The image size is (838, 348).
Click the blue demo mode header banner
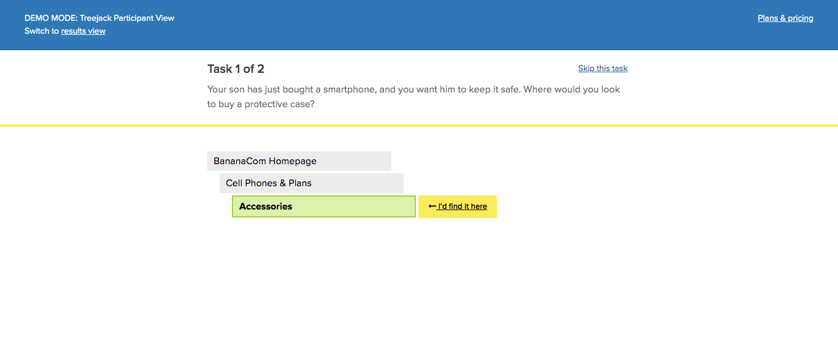tap(419, 25)
